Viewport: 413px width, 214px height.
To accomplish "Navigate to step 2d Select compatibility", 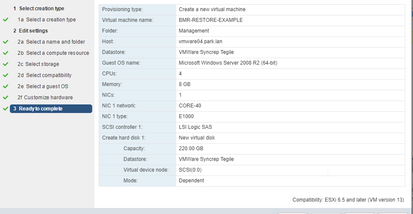I will (45, 75).
